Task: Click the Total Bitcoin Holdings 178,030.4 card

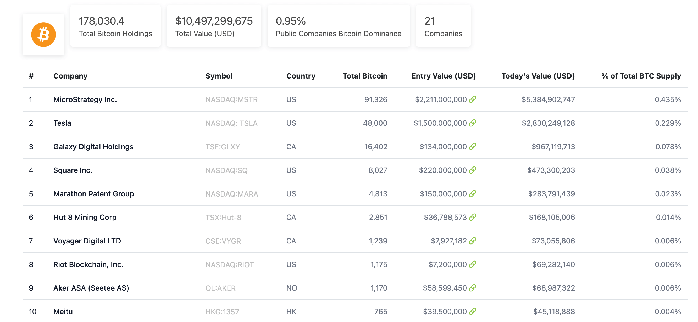Action: click(x=115, y=26)
